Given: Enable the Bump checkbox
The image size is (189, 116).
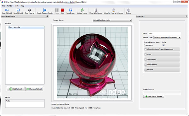Looking at the screenshot, I should click(x=146, y=55).
